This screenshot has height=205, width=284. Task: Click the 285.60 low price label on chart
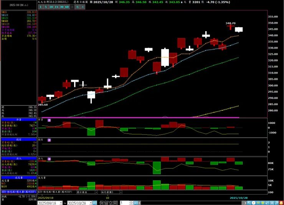pyautogui.click(x=43, y=105)
